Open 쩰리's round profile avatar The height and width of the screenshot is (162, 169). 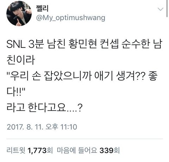(x=19, y=13)
